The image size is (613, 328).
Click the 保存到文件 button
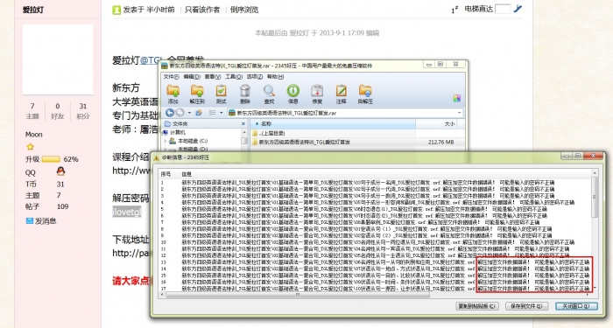click(x=526, y=306)
